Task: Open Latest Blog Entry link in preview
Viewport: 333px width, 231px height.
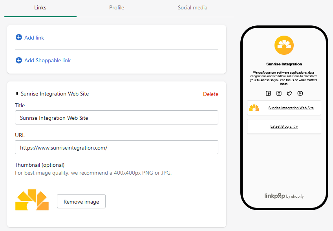Action: 284,126
